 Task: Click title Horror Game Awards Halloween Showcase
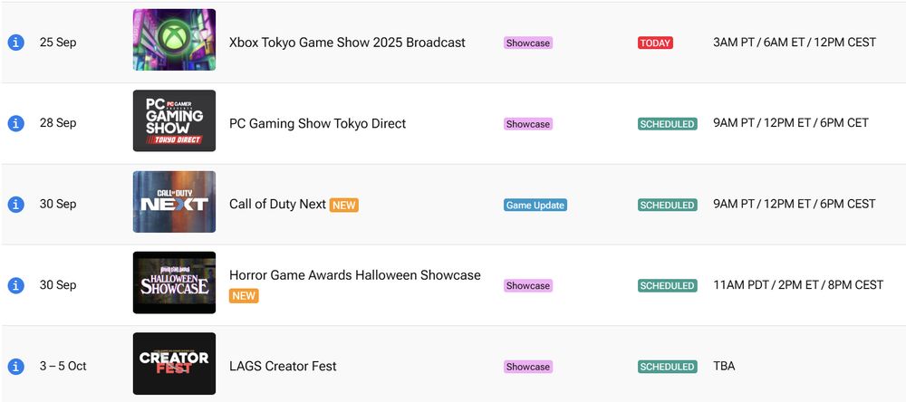(355, 275)
